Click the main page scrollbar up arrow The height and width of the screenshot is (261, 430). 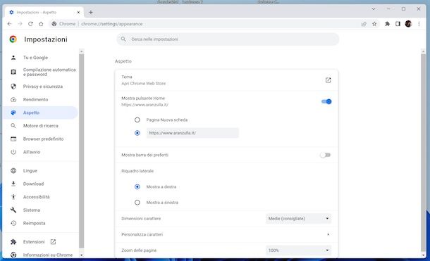424,51
